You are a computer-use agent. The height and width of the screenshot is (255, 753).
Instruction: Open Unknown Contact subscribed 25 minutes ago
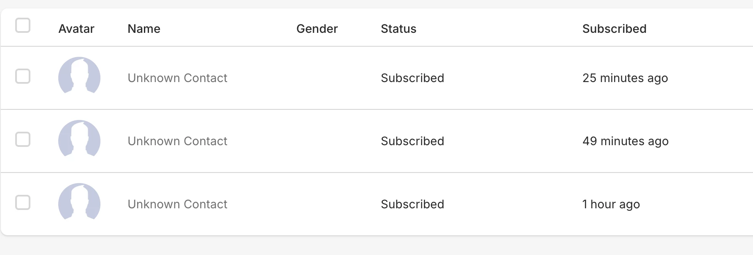pyautogui.click(x=177, y=78)
